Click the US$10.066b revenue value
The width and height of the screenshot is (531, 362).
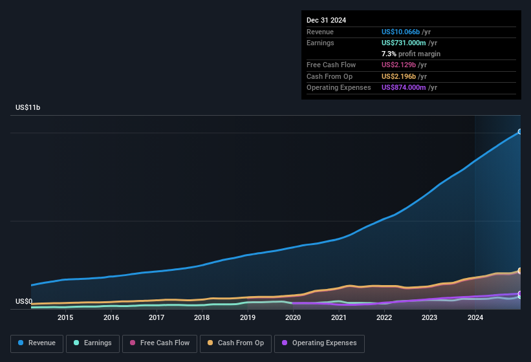click(x=400, y=32)
